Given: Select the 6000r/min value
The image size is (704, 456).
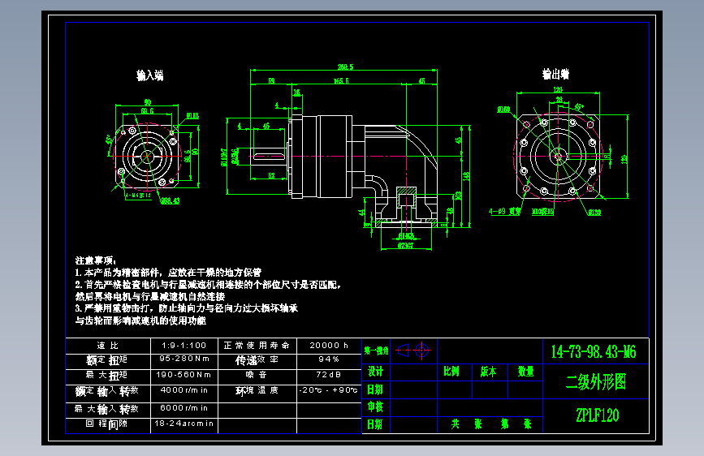Looking at the screenshot, I should click(184, 408).
